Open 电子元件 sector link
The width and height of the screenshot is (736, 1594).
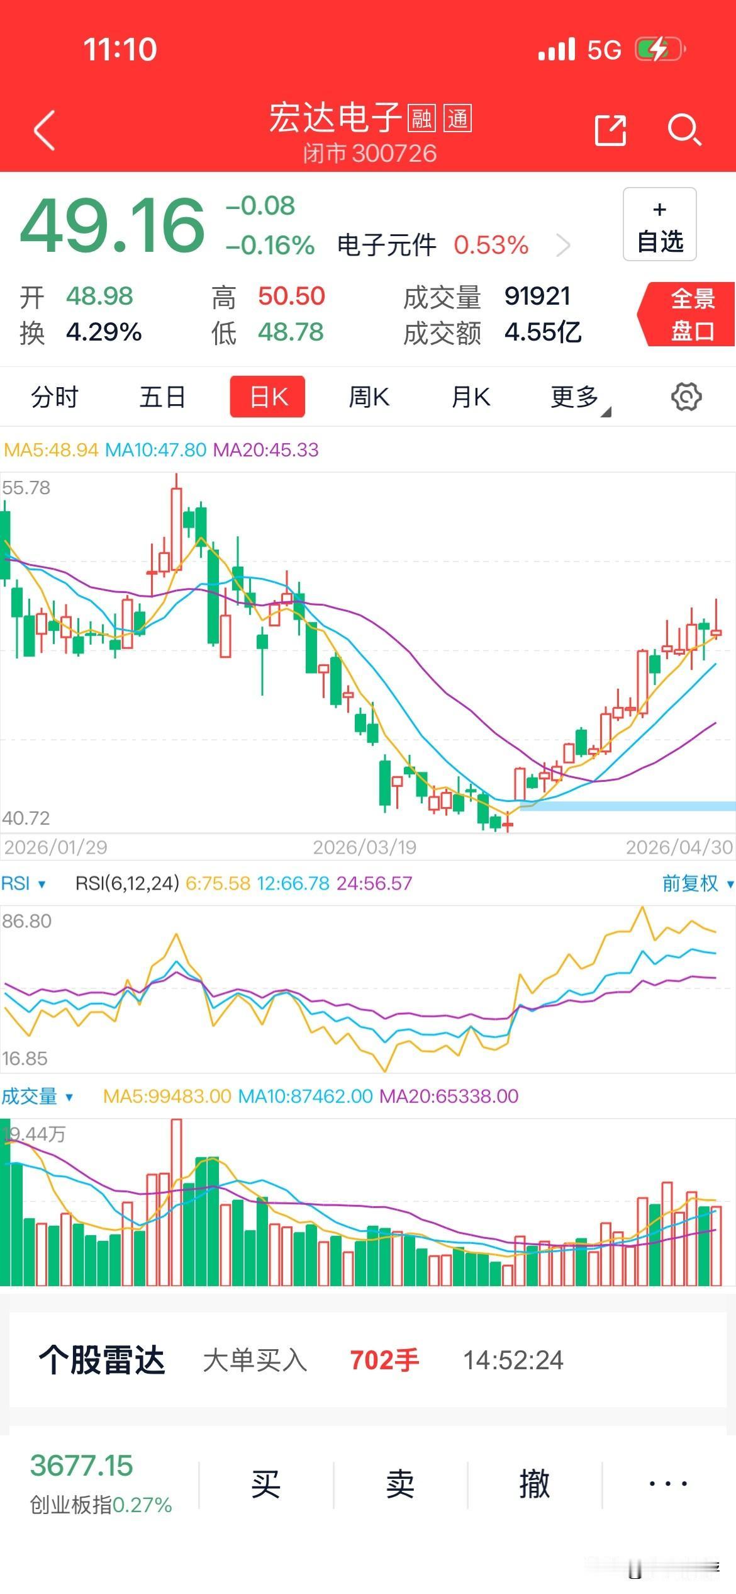tap(386, 245)
